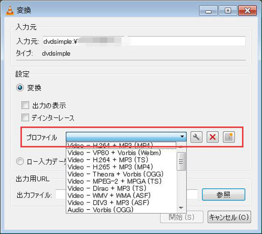
Task: Choose Video - Dirac + MP3 (TS)
Action: pyautogui.click(x=121, y=189)
